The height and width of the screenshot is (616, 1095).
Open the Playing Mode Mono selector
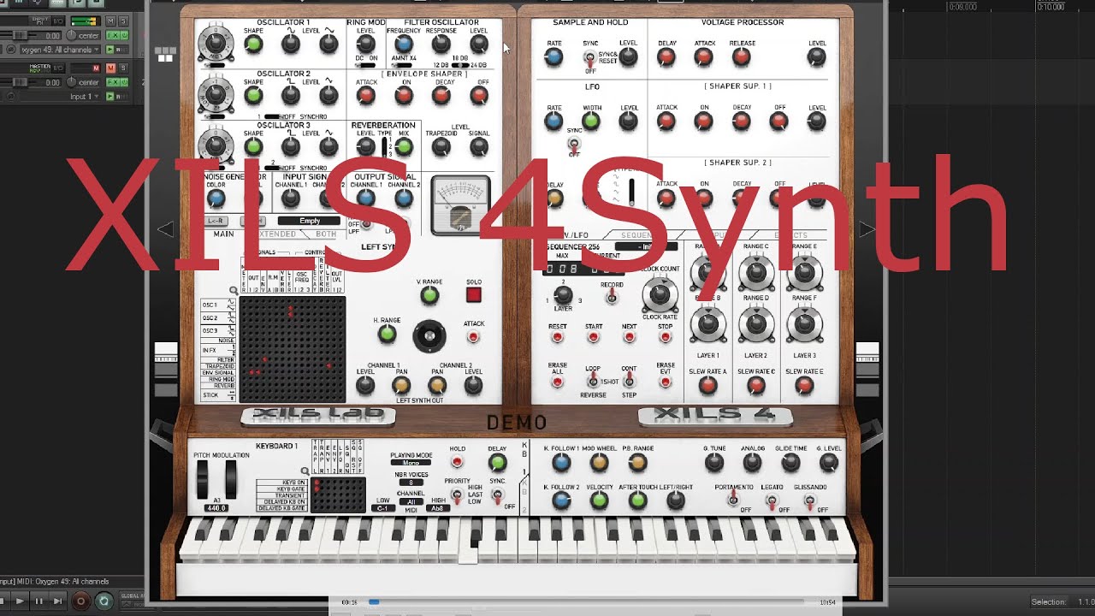(x=411, y=463)
